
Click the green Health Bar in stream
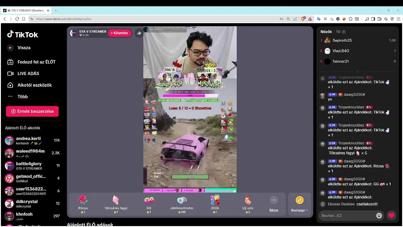tap(190, 177)
